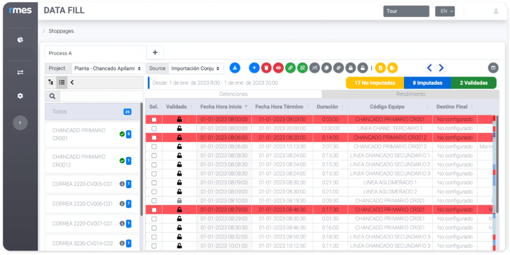Sort by Validado column
This screenshot has width=510, height=255.
click(179, 107)
